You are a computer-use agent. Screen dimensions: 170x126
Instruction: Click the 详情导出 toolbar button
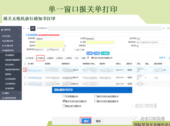[69, 58]
